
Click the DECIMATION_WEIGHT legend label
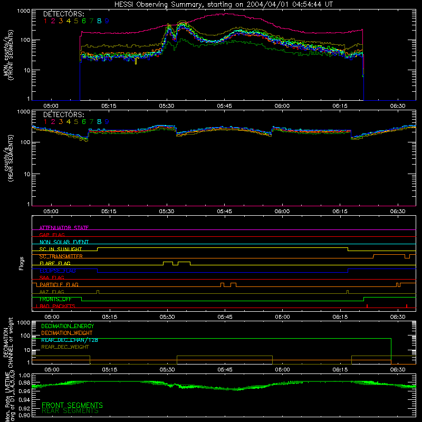67,333
